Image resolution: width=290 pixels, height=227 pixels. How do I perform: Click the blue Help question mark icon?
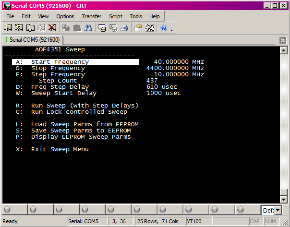pos(164,28)
